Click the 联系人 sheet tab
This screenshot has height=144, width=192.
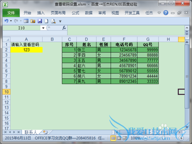point(31,132)
